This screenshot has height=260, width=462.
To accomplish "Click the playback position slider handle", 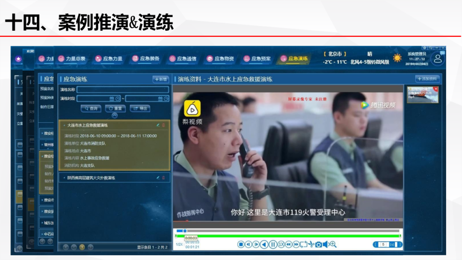I will [x=185, y=231].
